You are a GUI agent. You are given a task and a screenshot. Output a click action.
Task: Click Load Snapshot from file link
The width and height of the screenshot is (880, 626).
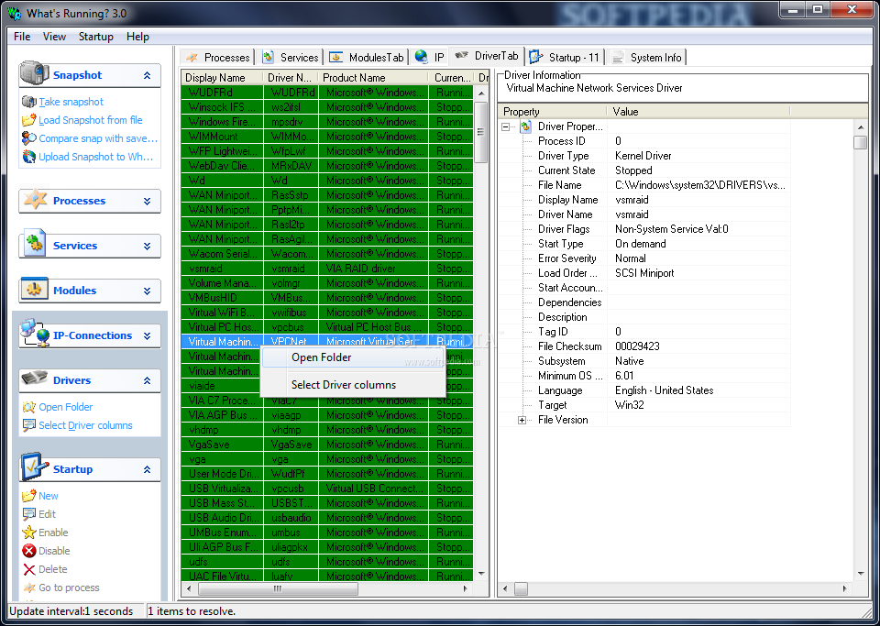91,120
